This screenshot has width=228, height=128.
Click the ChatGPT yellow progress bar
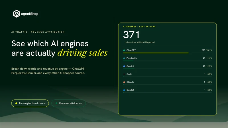point(156,53)
